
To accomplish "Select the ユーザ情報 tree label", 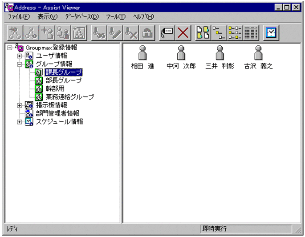I will [x=52, y=56].
